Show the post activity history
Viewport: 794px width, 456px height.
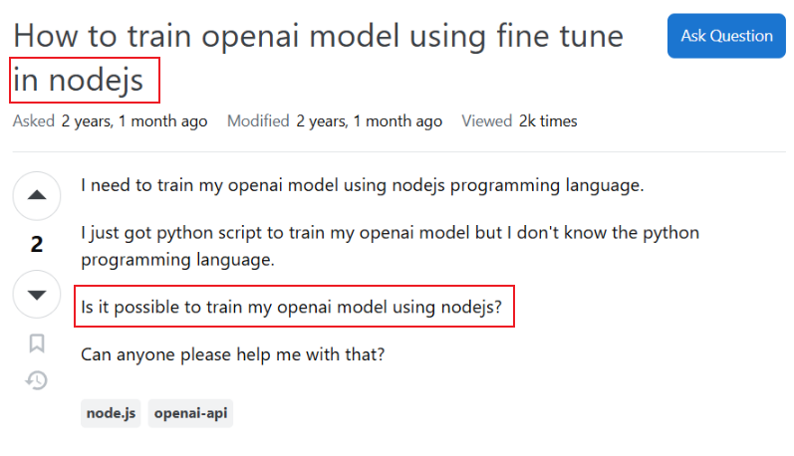pos(37,379)
